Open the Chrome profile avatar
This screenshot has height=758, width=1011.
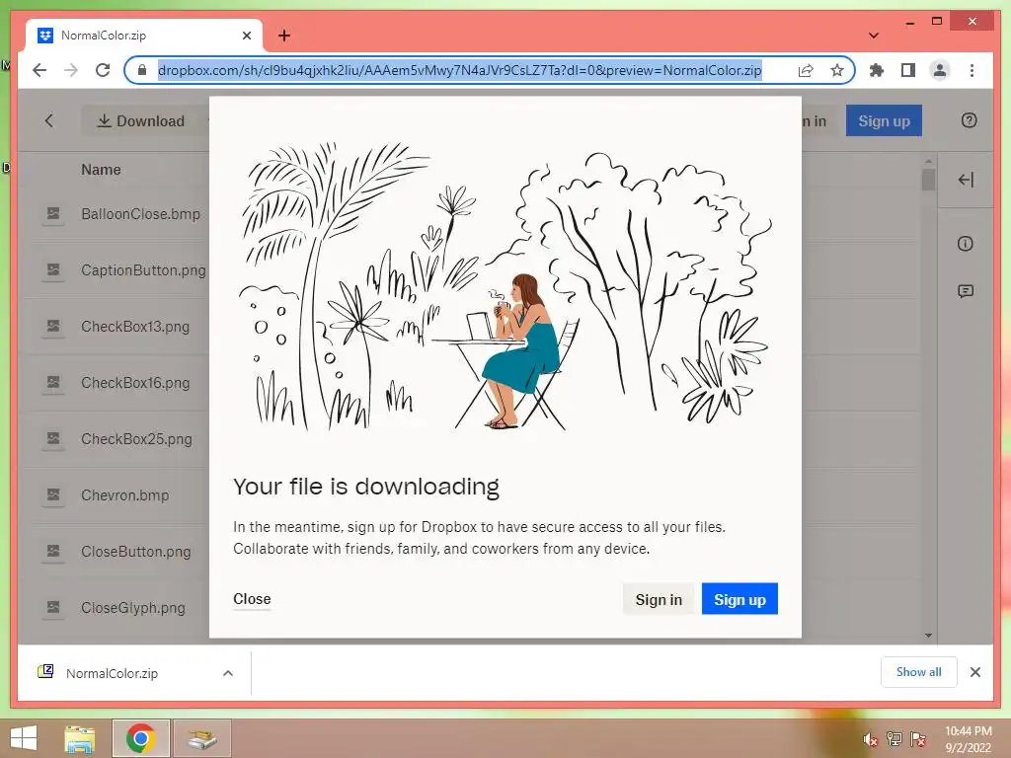[x=940, y=70]
